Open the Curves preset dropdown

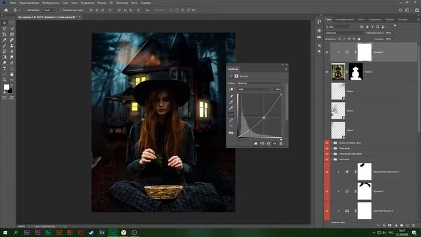pyautogui.click(x=260, y=83)
